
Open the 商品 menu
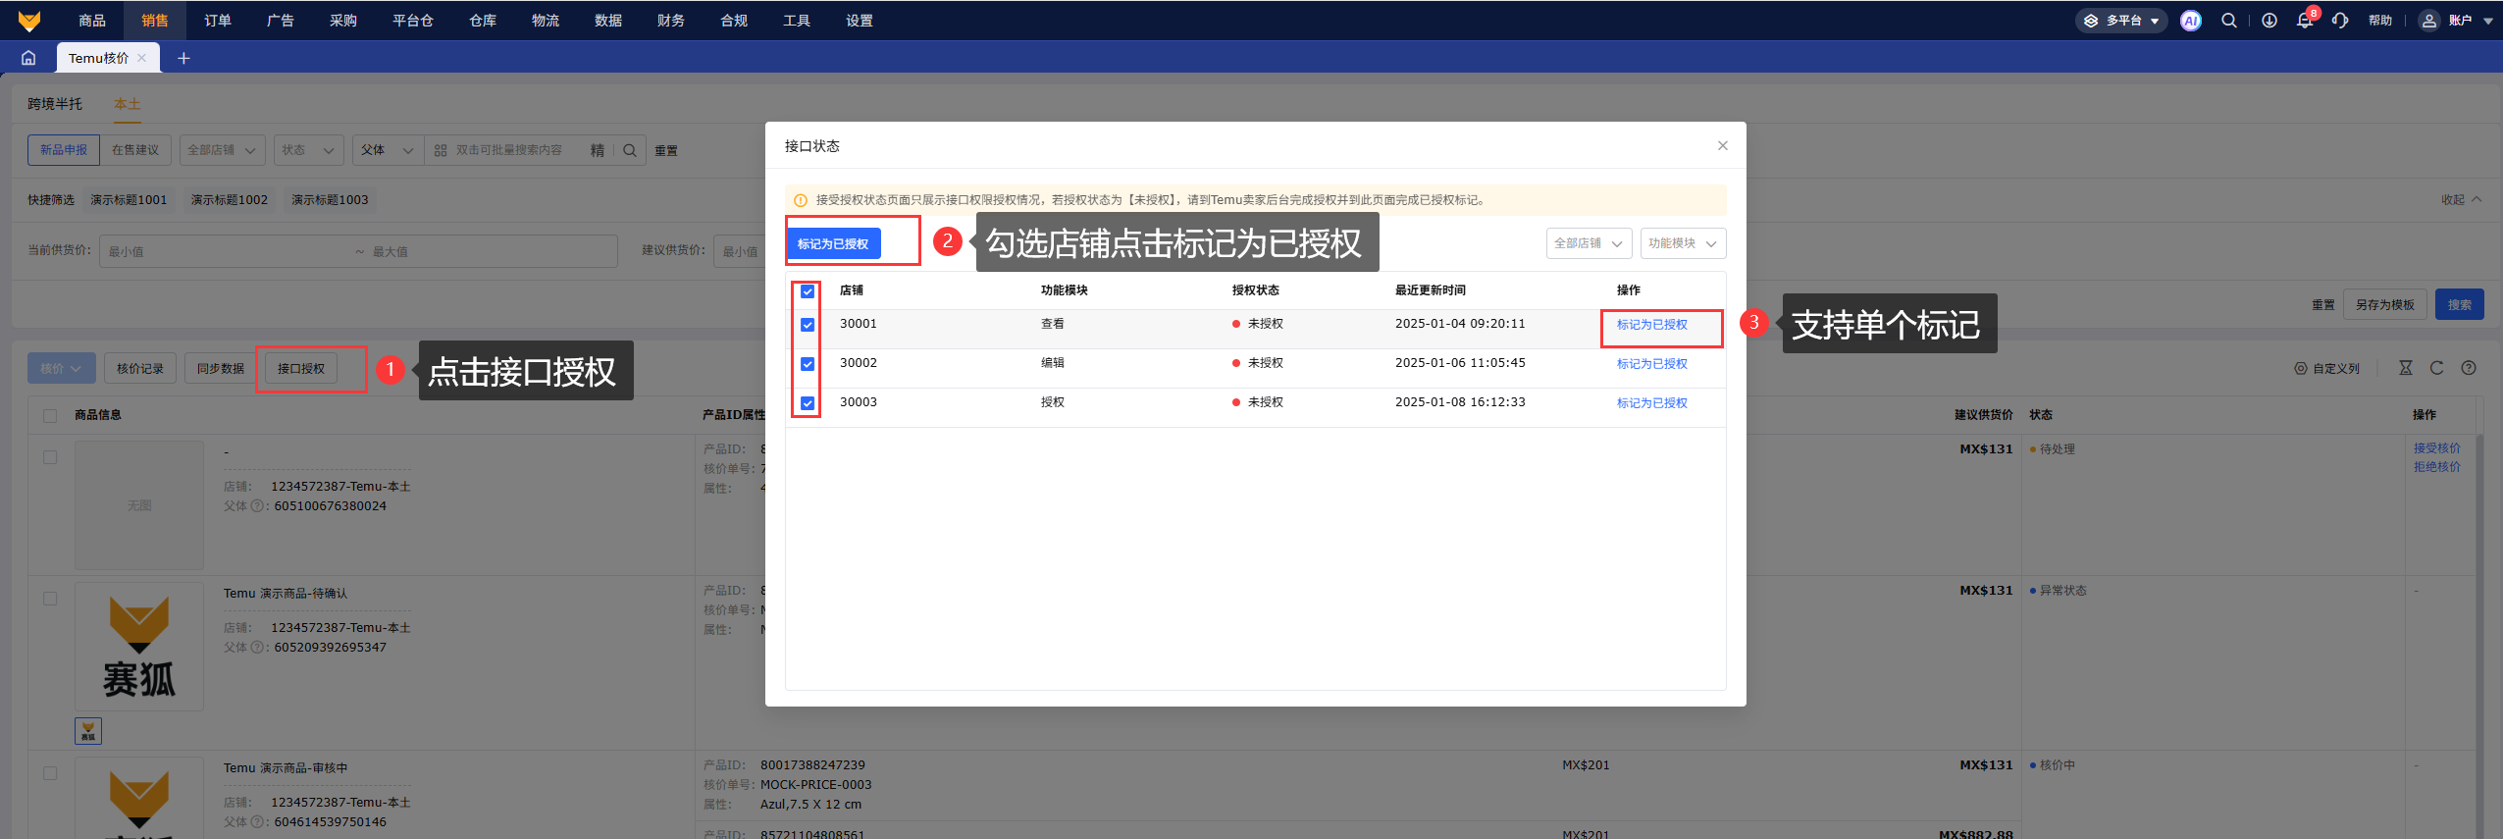[92, 21]
